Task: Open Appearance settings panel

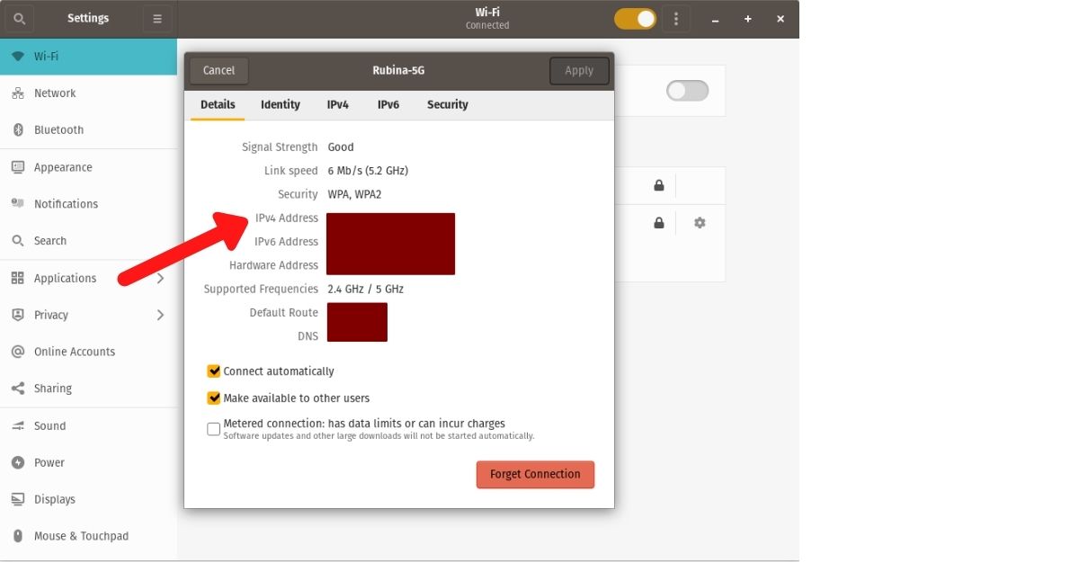Action: [x=88, y=167]
